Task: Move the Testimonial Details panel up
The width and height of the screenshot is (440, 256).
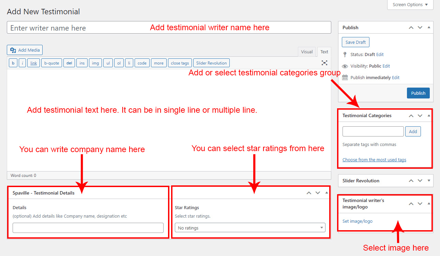Action: click(x=309, y=193)
